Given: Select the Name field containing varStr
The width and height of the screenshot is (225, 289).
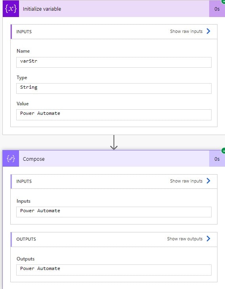Looking at the screenshot, I should 114,62.
